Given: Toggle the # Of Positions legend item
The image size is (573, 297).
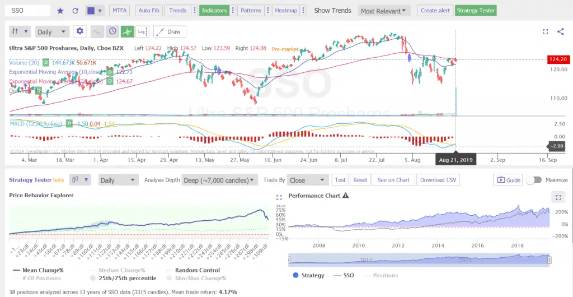Looking at the screenshot, I should pos(36,279).
